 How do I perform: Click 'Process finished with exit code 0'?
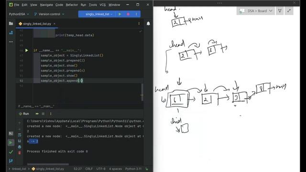[57, 151]
